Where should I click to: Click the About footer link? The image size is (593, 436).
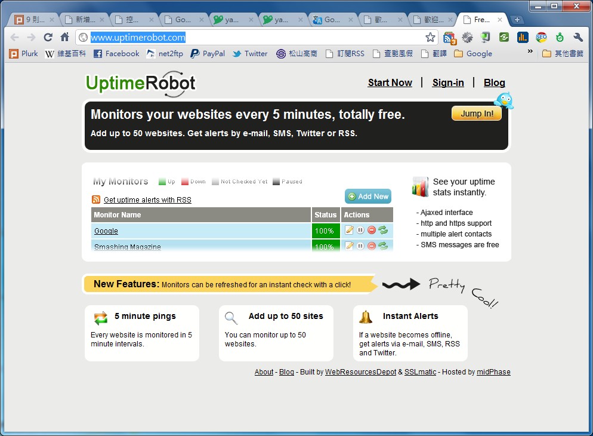tap(264, 372)
